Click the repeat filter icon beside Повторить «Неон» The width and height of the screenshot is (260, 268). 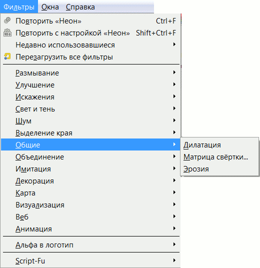[7, 20]
